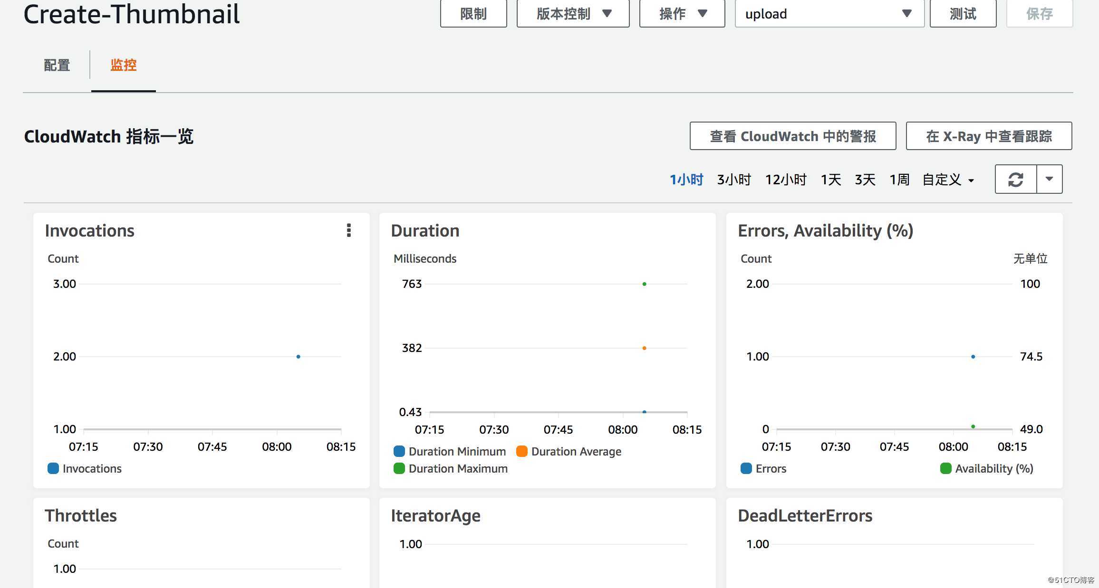Switch to the 配置 tab
The image size is (1099, 588).
57,65
